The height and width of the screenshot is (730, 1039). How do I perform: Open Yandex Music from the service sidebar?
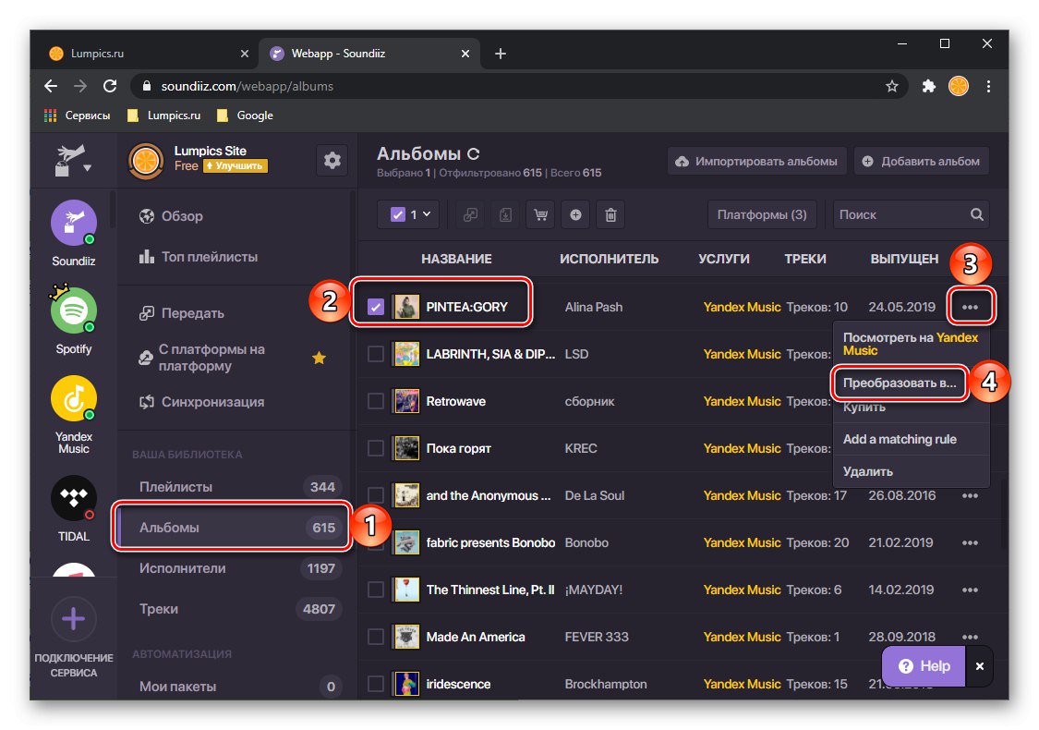pos(73,397)
